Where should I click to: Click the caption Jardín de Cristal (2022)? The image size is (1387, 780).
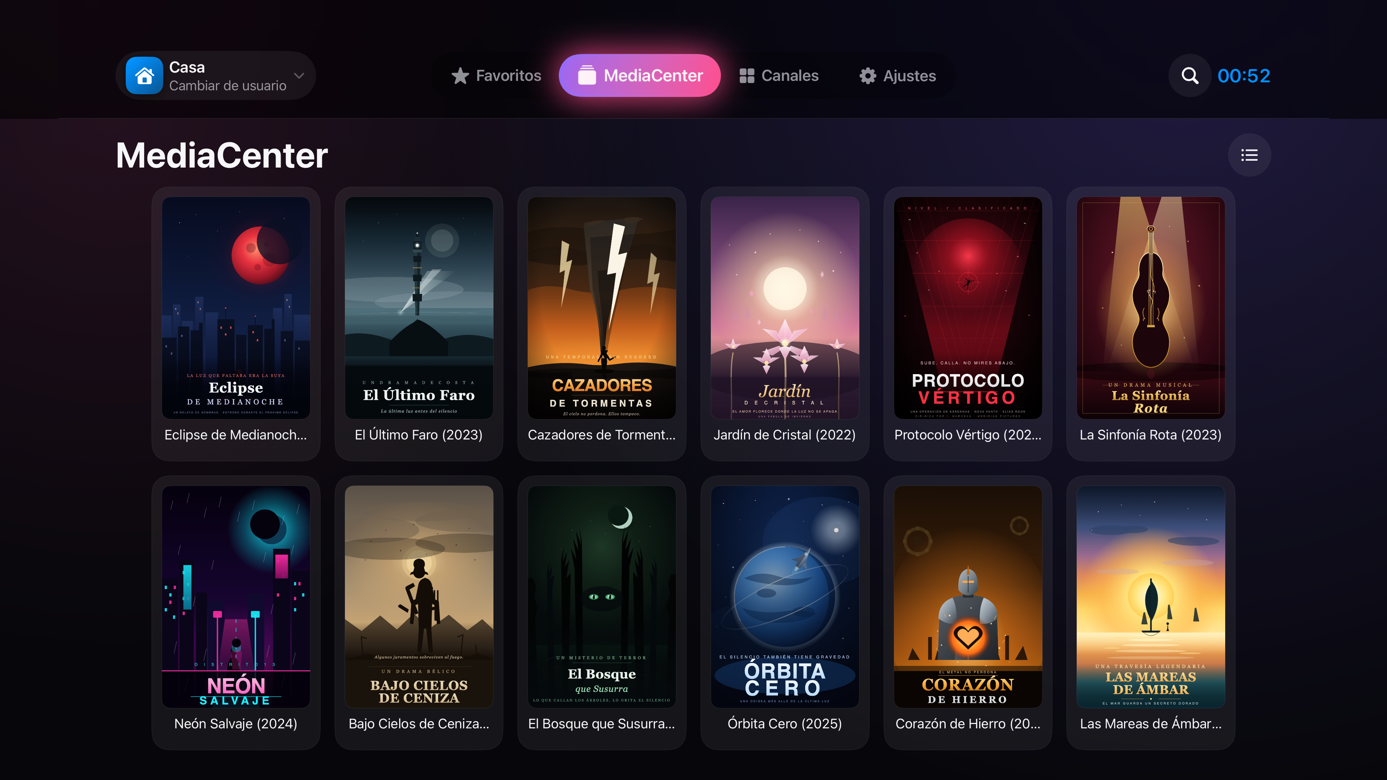pyautogui.click(x=785, y=435)
